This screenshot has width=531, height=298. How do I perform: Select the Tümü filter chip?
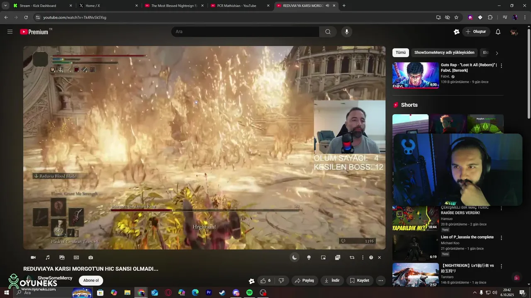click(401, 53)
